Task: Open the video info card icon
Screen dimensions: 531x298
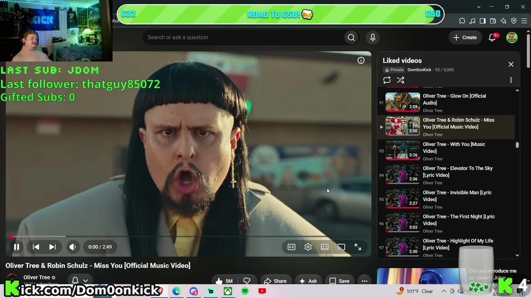Action: (x=361, y=60)
